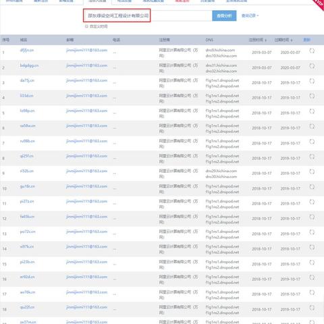Open the bdgdgg.cn domain link
The height and width of the screenshot is (324, 324).
29,65
